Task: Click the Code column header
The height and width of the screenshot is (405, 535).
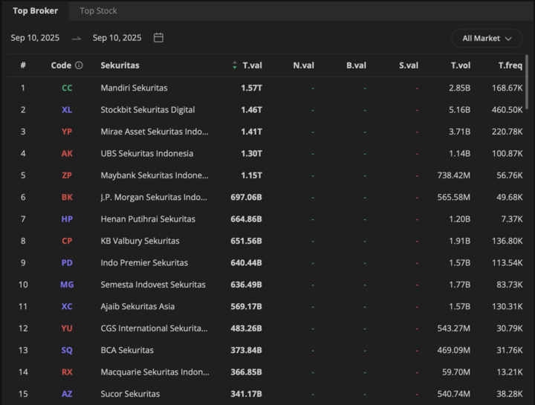Action: pyautogui.click(x=61, y=65)
